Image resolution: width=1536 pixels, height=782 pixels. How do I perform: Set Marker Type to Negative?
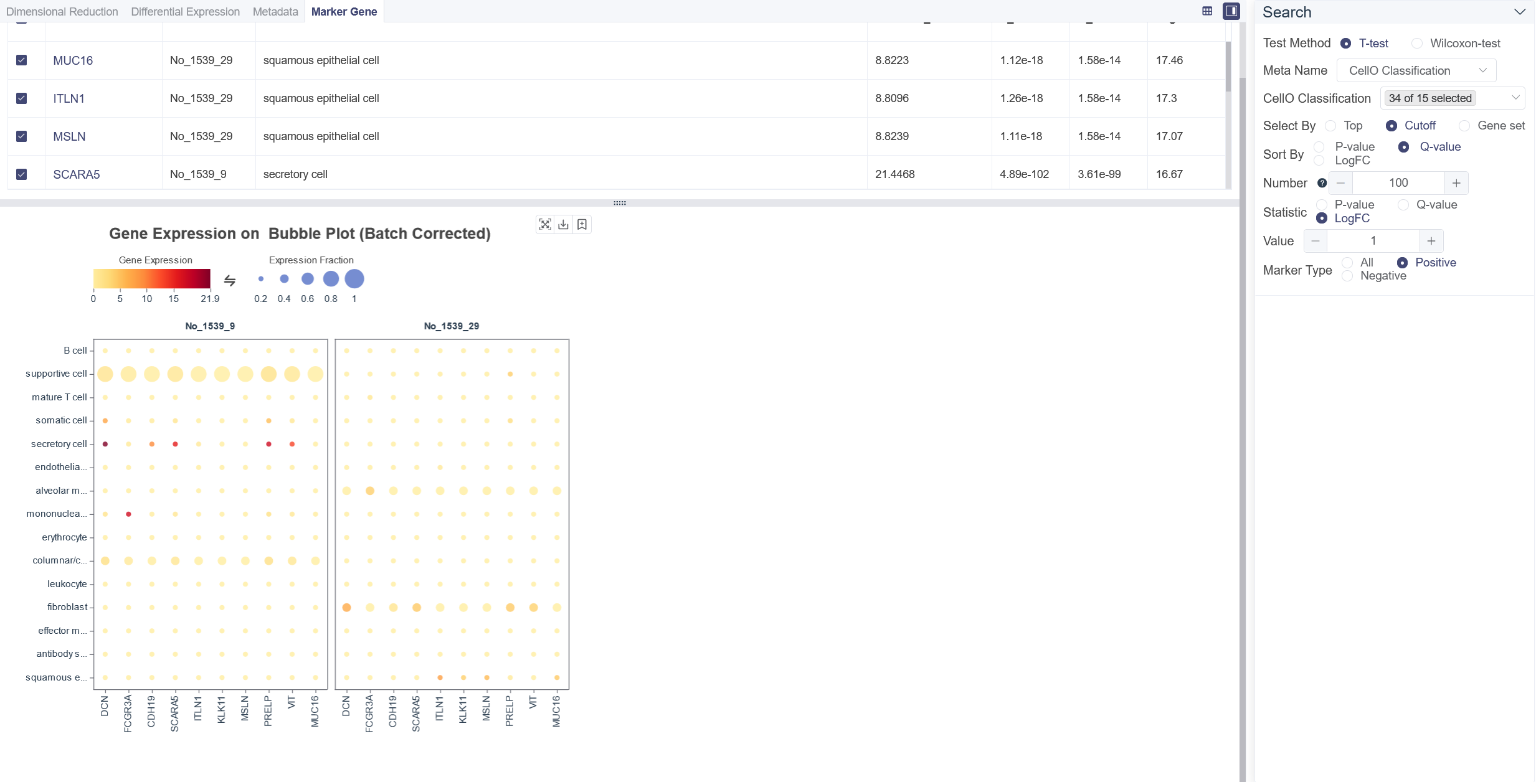pos(1347,276)
